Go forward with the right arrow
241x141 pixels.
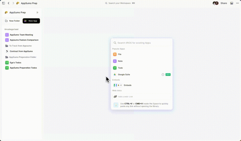pyautogui.click(x=13, y=3)
